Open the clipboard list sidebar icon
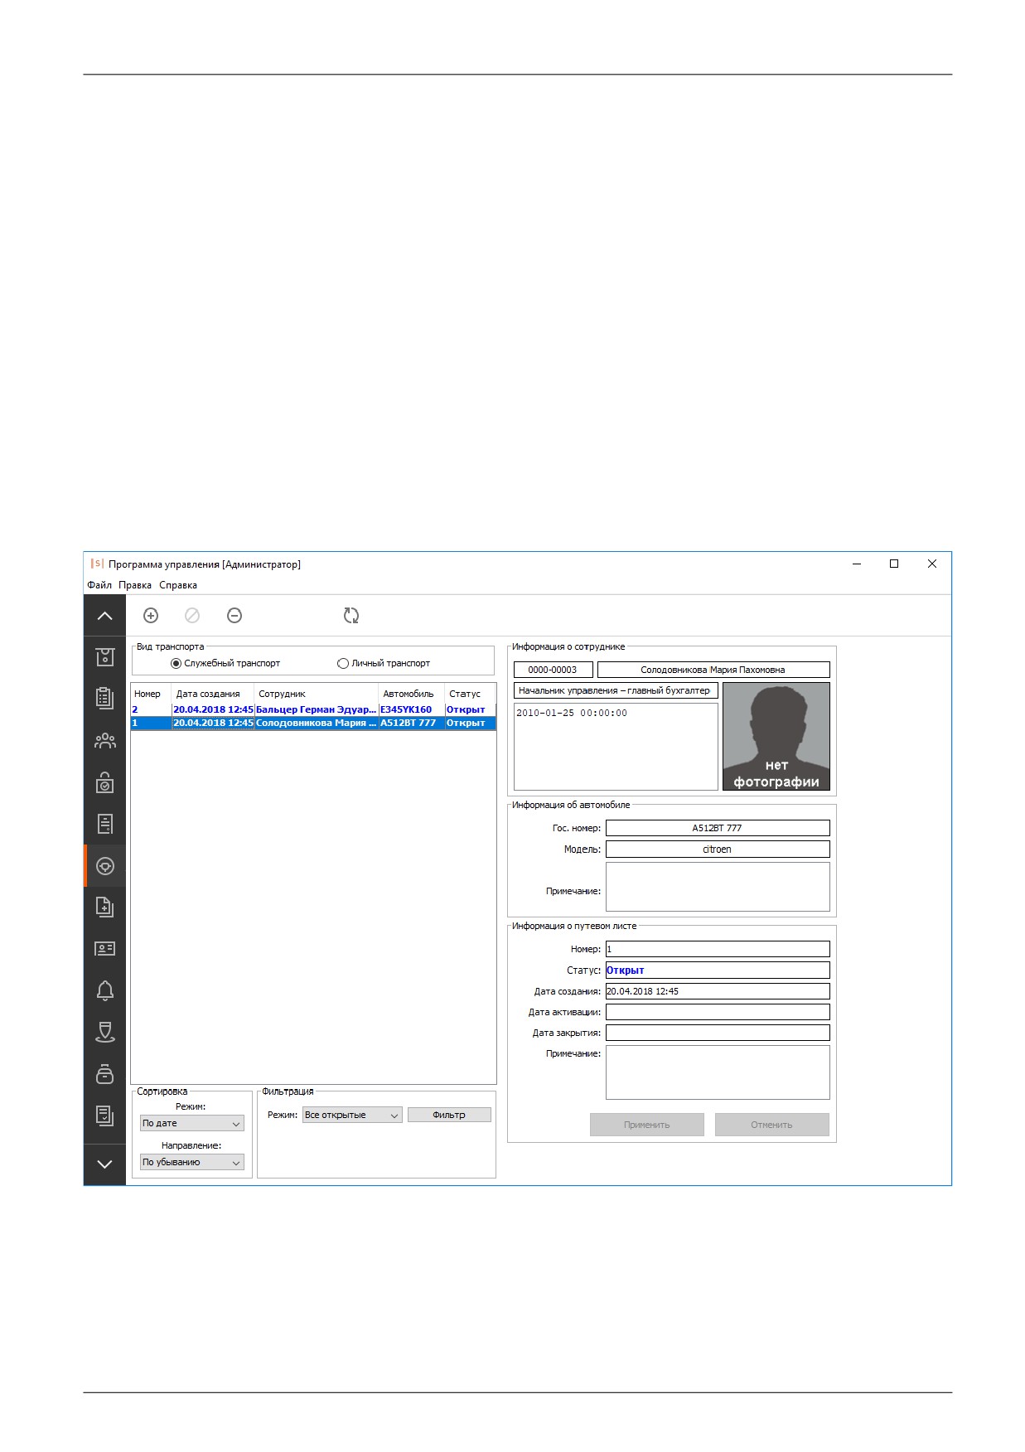1025x1452 pixels. click(x=104, y=699)
